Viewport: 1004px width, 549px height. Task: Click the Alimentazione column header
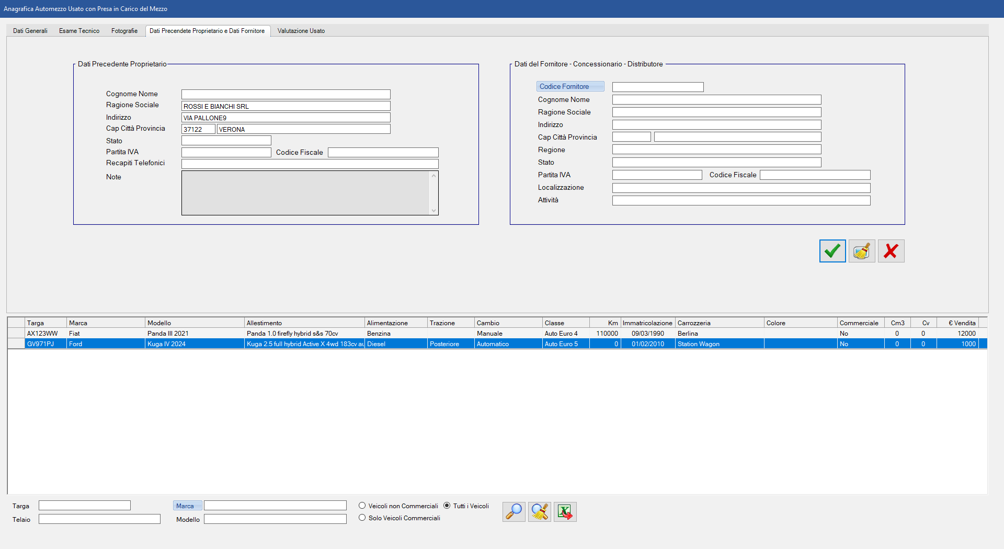[396, 323]
